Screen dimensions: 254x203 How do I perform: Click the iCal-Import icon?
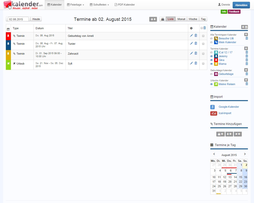[214, 113]
